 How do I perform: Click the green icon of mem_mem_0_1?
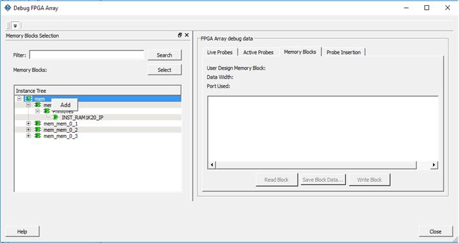tap(37, 123)
